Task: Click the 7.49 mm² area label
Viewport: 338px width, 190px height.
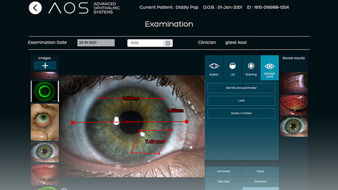Action: (x=155, y=142)
